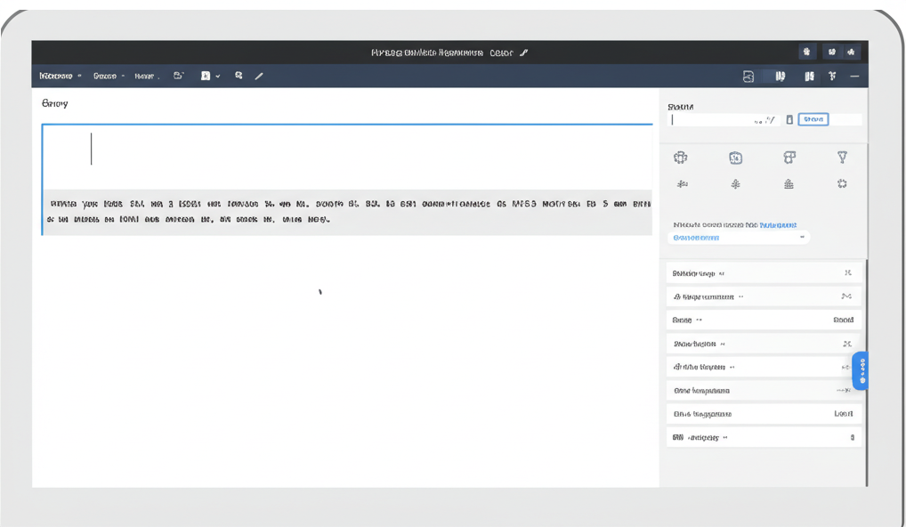Screen dimensions: 906x527
Task: Click inside the side panel text input field
Action: [x=712, y=119]
